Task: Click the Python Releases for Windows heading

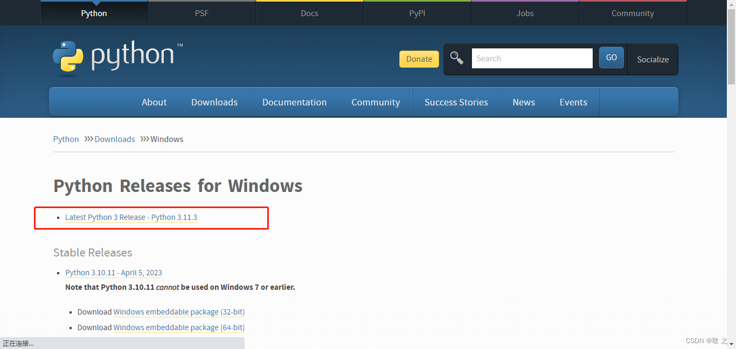Action: (178, 186)
